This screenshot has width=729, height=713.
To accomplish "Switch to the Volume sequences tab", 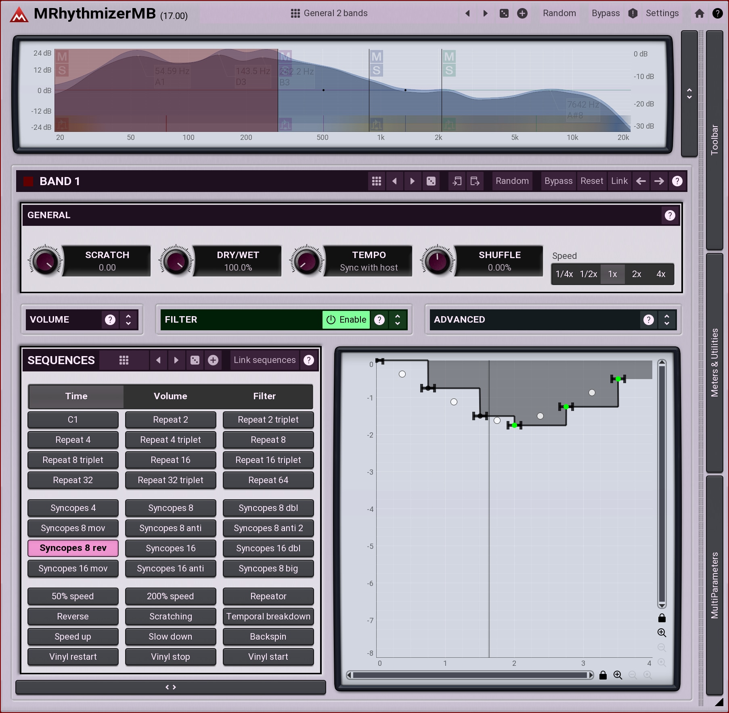I will pos(170,396).
